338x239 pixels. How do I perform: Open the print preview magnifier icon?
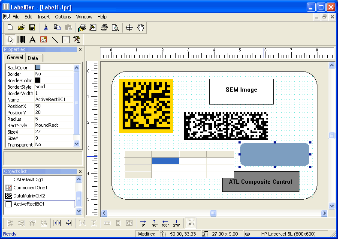pyautogui.click(x=115, y=27)
